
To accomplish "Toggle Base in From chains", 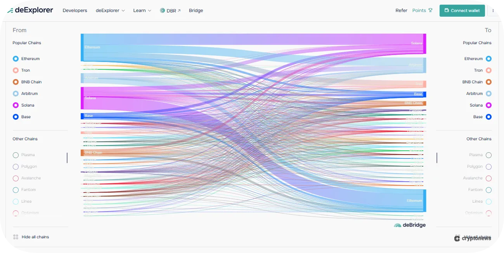I will coord(21,117).
